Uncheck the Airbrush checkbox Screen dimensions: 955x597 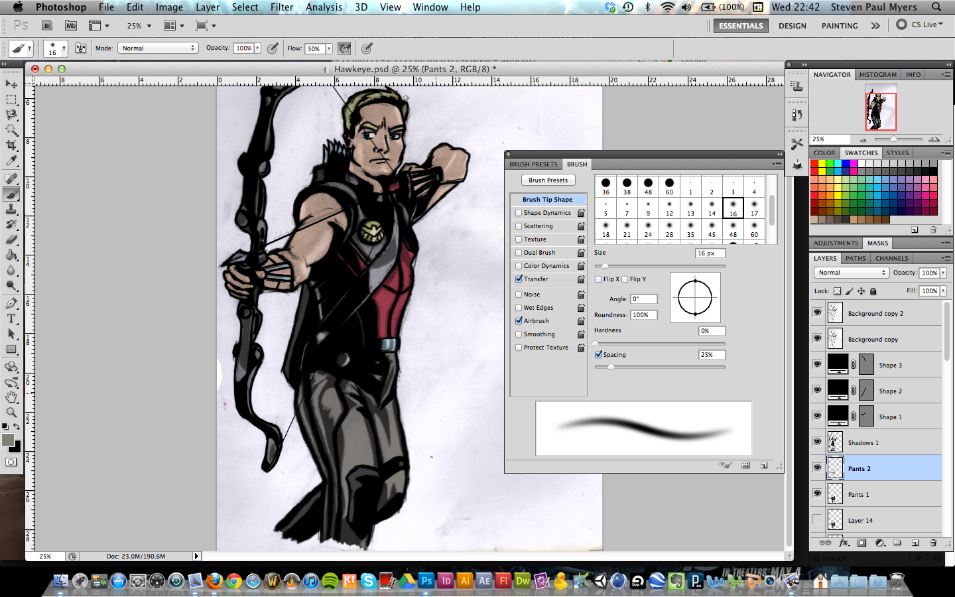pyautogui.click(x=519, y=321)
